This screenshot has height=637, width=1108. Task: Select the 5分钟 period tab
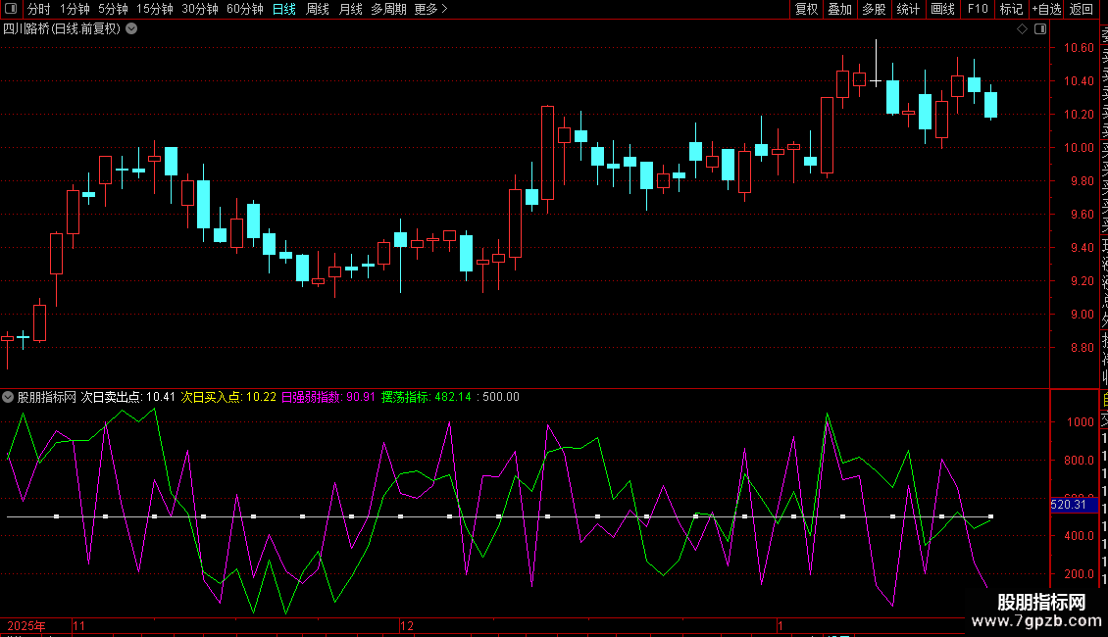tap(113, 9)
